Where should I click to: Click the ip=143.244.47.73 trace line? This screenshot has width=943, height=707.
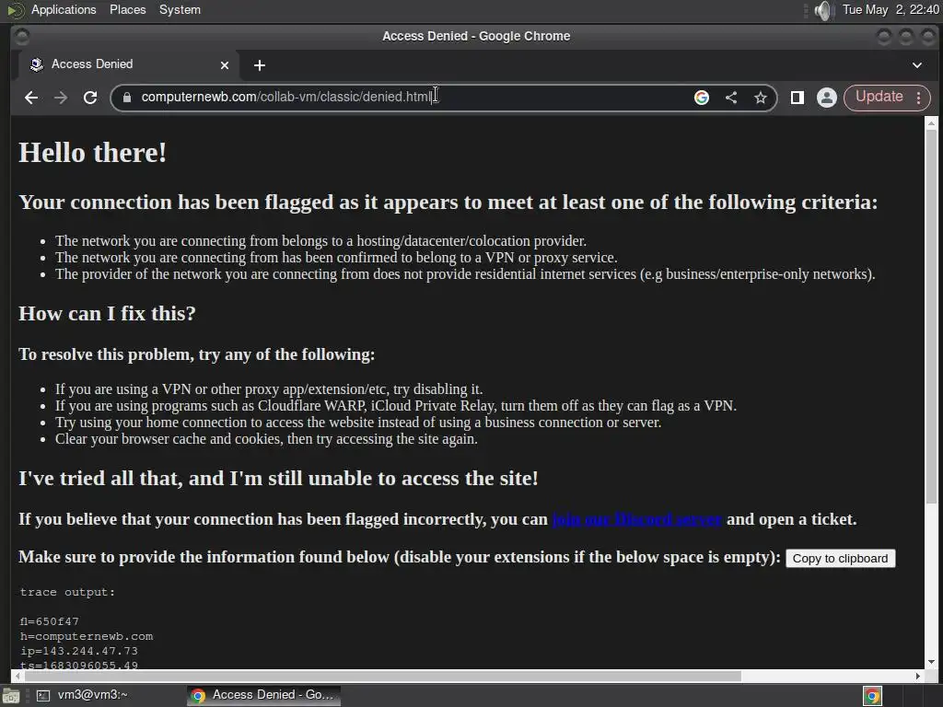(x=79, y=651)
